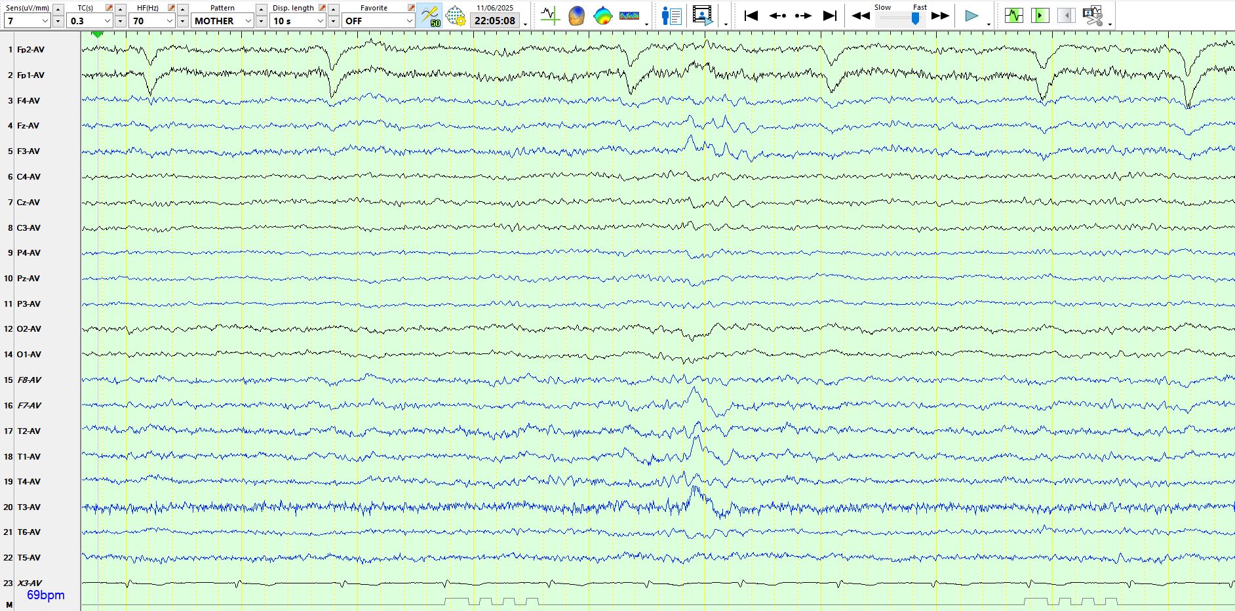Toggle the green next-event panel icon
Screen dimensions: 1235x611
pyautogui.click(x=1040, y=16)
